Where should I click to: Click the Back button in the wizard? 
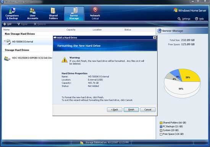(115, 110)
